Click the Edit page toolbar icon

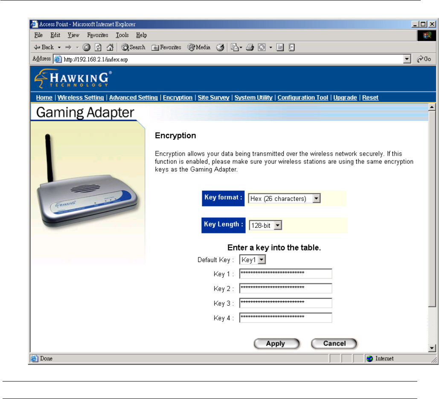tap(262, 47)
